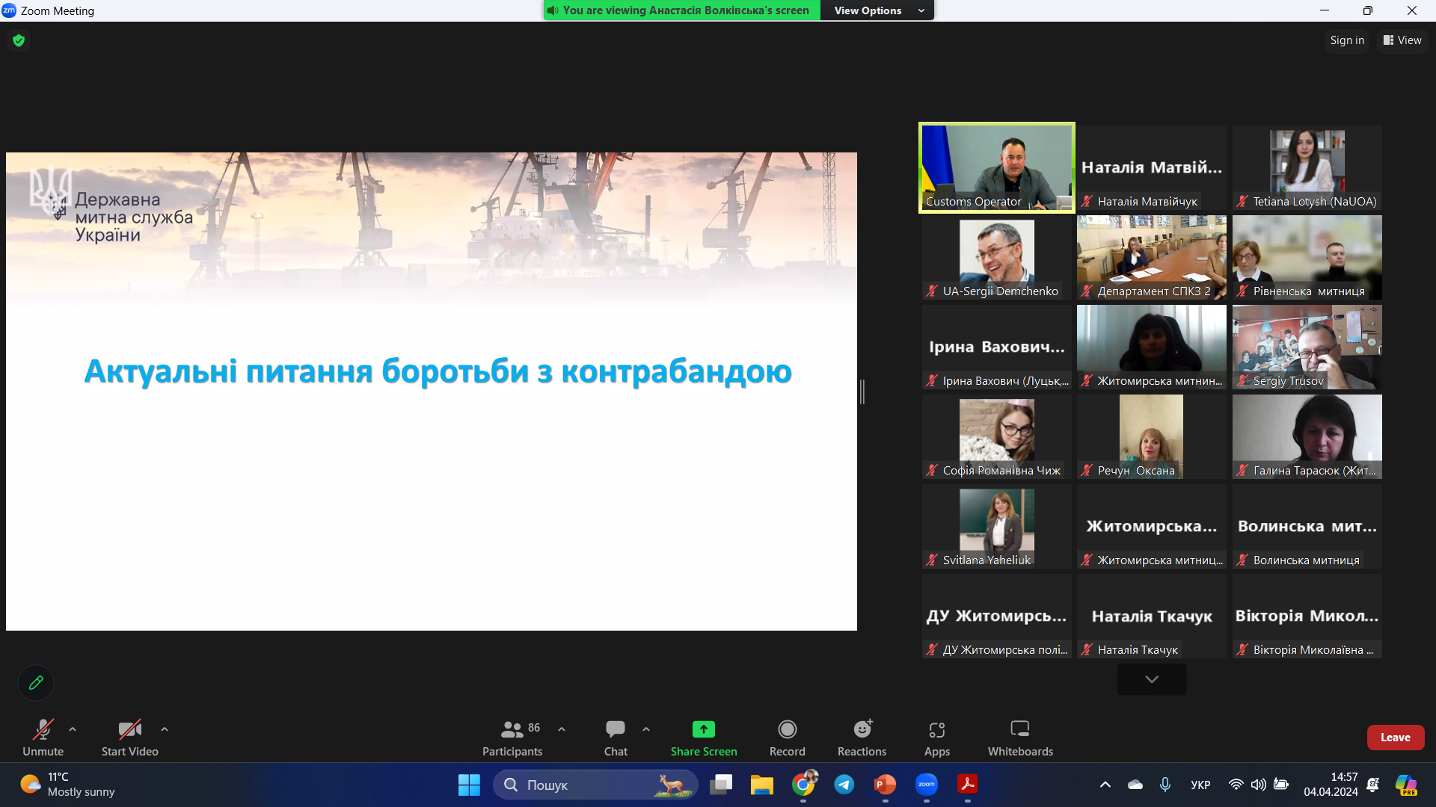Show the Participants list
The image size is (1436, 807).
pos(512,736)
